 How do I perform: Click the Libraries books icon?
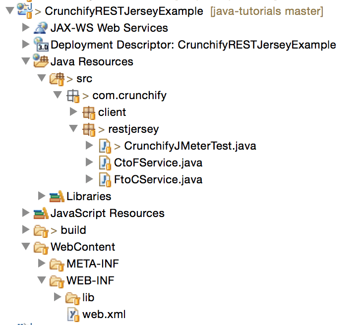tap(57, 196)
